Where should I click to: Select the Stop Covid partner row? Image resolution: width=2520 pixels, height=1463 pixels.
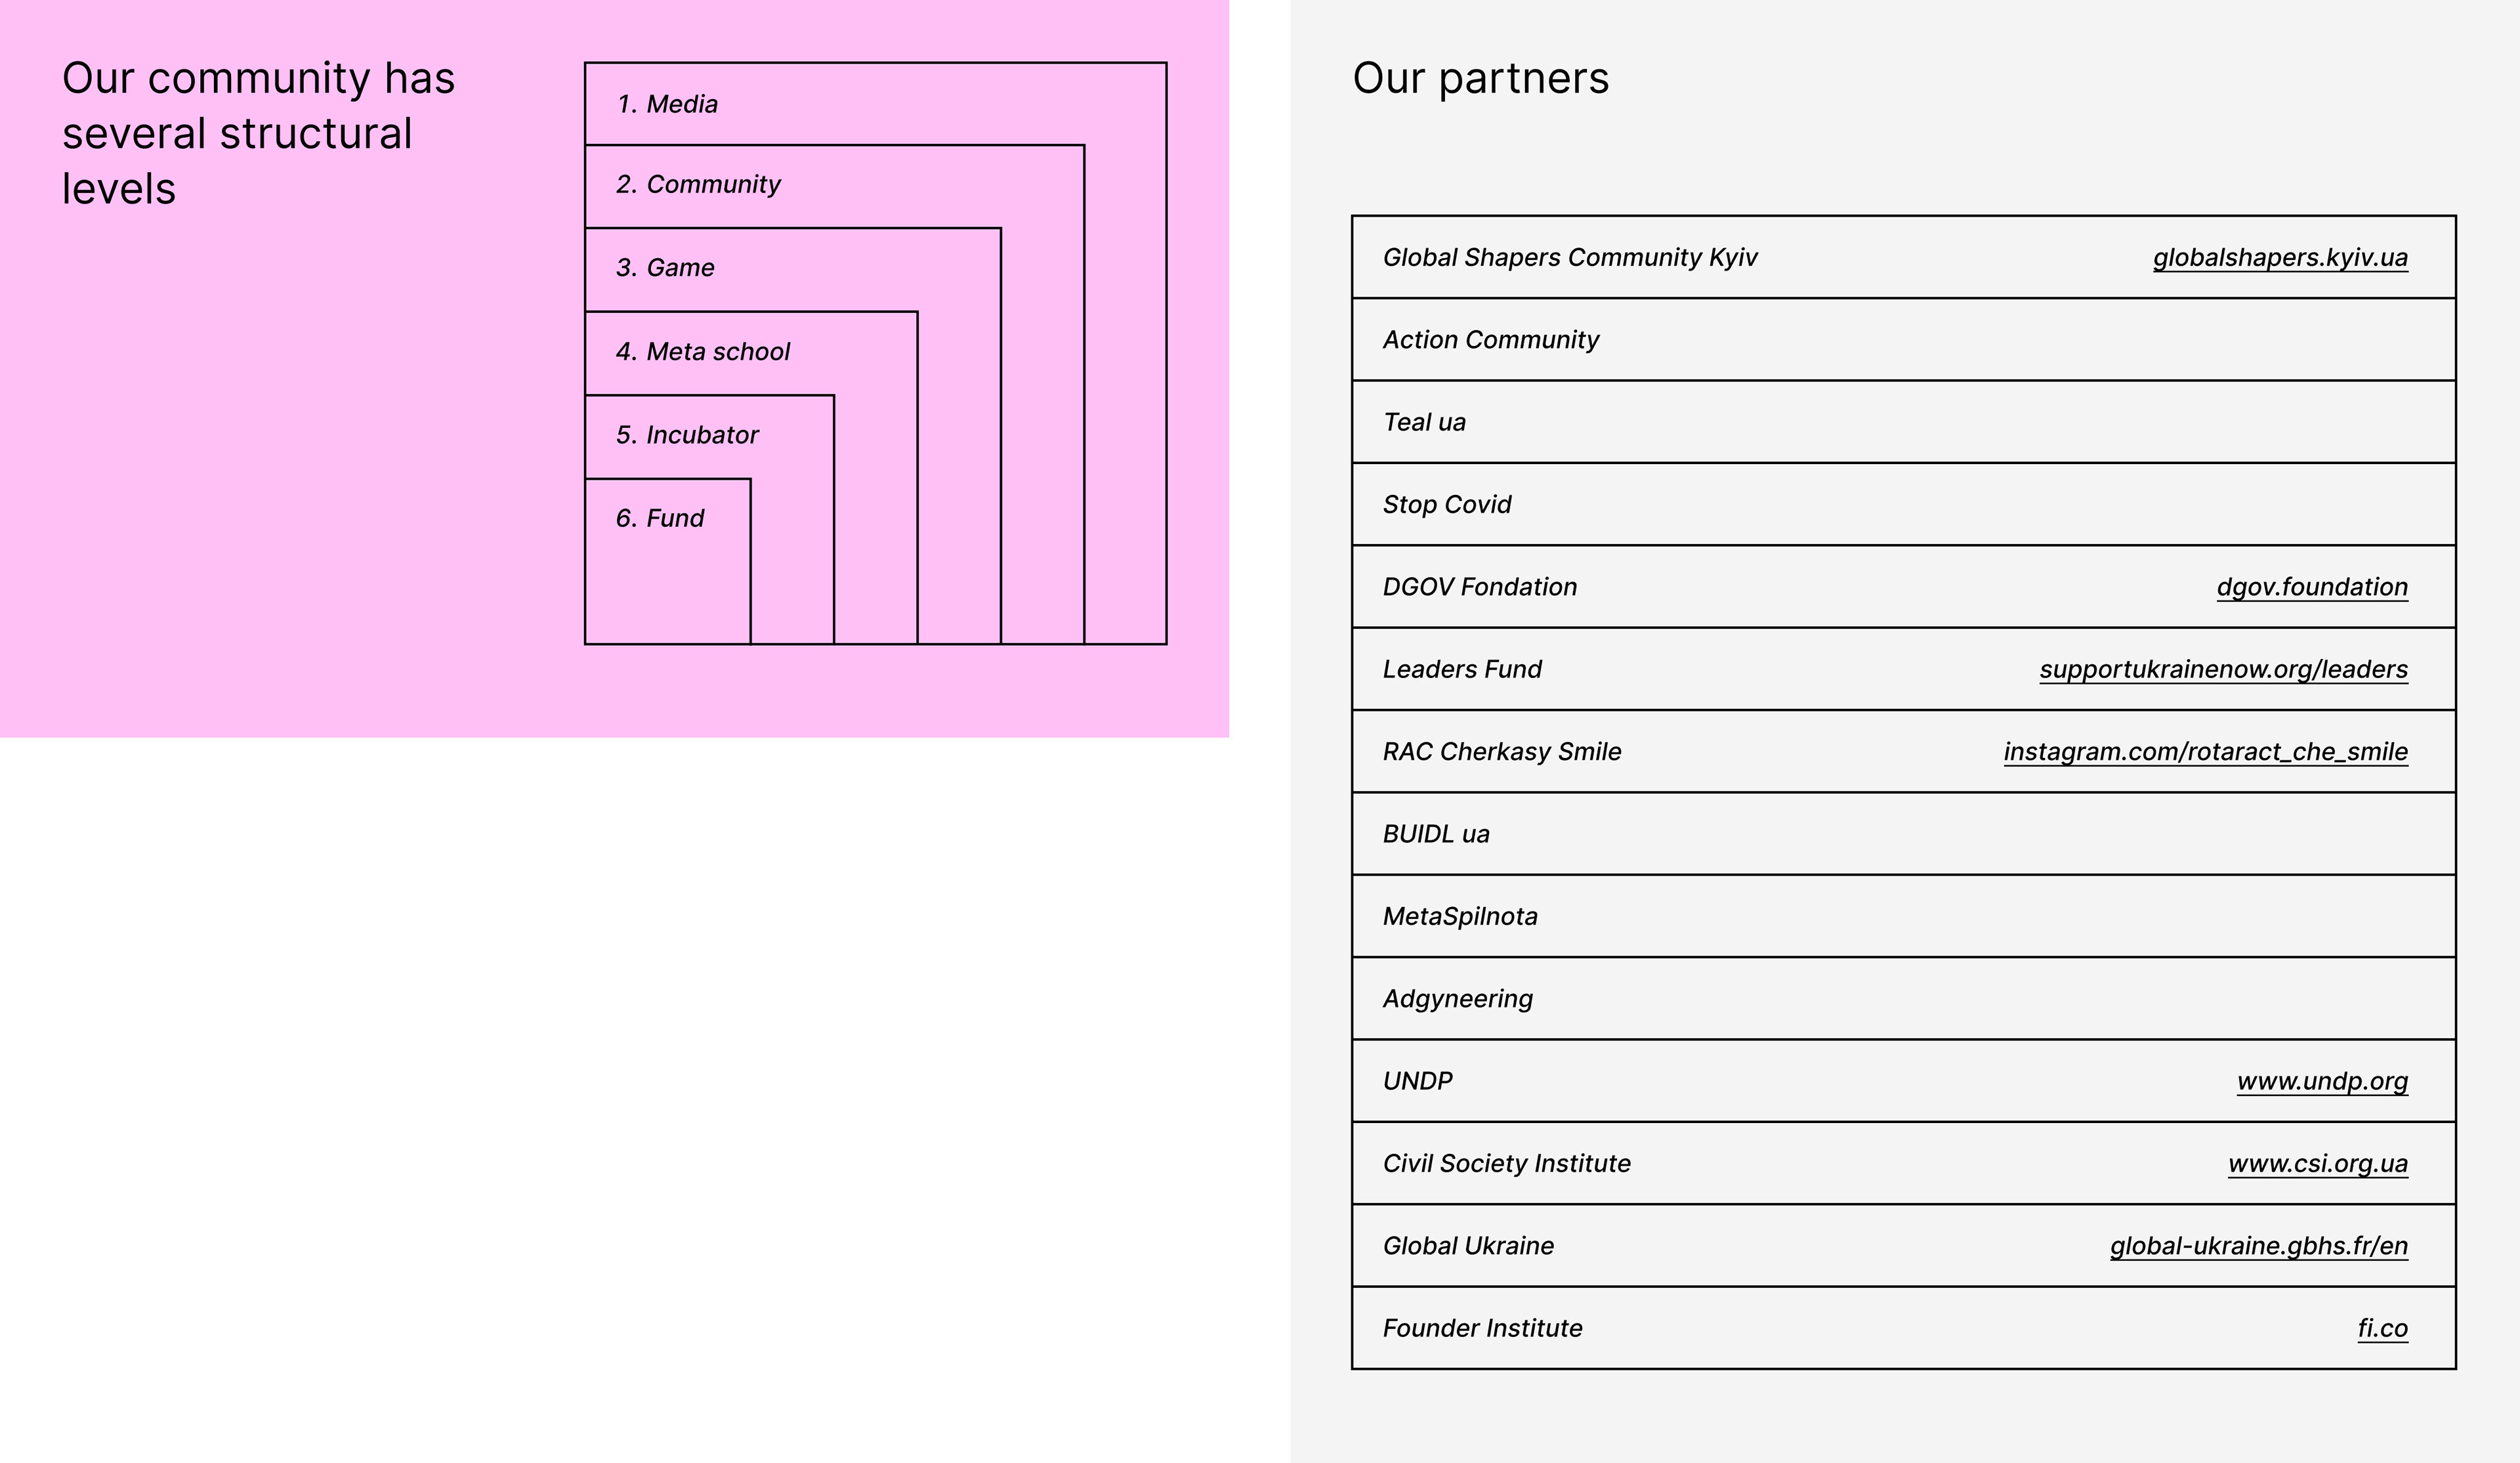pos(1903,505)
